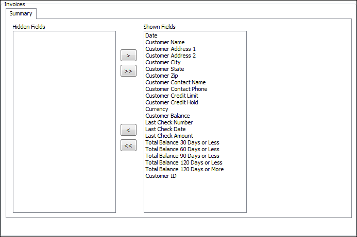
Task: Choose Customer Contact Phone from Shown Fields
Action: pyautogui.click(x=176, y=89)
